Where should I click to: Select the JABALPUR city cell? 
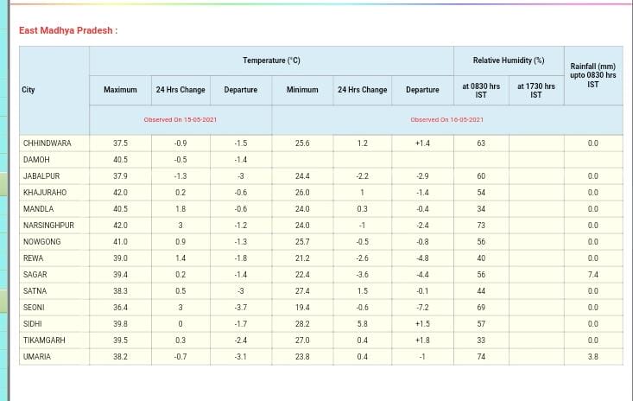[41, 176]
